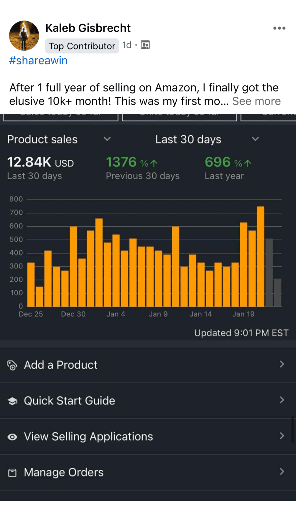
Task: Tap Kaleb Gisbrecht's profile picture
Action: tap(24, 36)
